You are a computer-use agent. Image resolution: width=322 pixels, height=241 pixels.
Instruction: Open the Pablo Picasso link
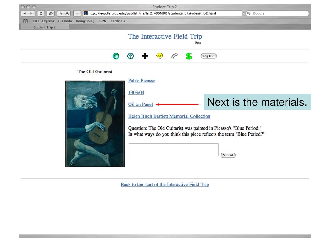(142, 81)
